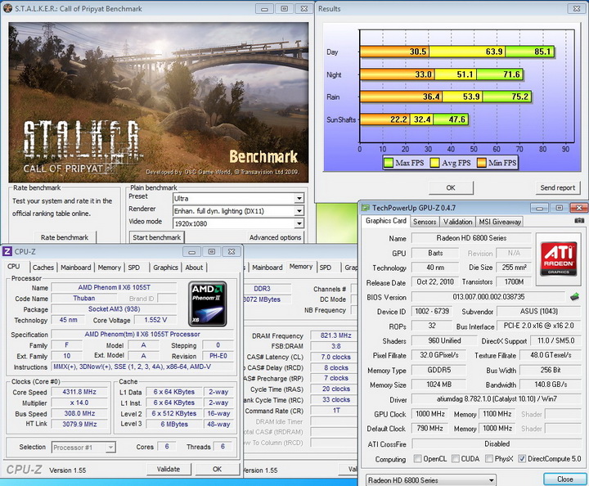Click Send report in Results window
Screen dimensions: 589x486
click(557, 187)
